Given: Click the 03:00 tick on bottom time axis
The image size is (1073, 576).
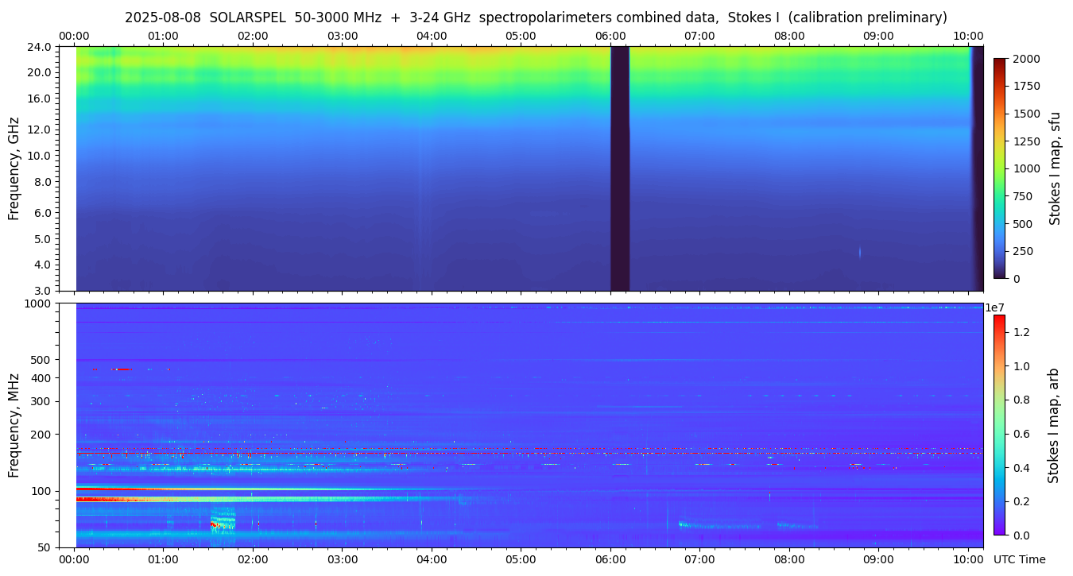Looking at the screenshot, I should [x=343, y=559].
